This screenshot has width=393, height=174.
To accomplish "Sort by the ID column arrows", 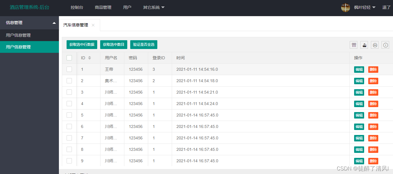I will [x=90, y=58].
